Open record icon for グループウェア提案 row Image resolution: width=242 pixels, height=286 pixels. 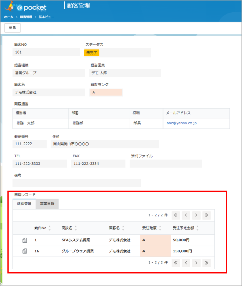pos(25,251)
